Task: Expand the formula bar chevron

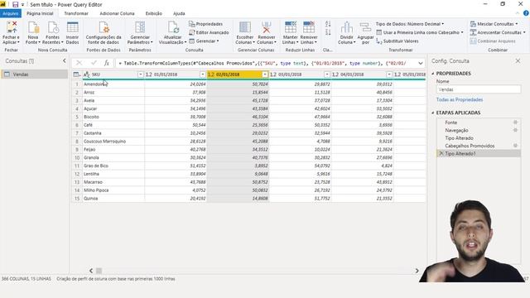Action: (x=420, y=63)
